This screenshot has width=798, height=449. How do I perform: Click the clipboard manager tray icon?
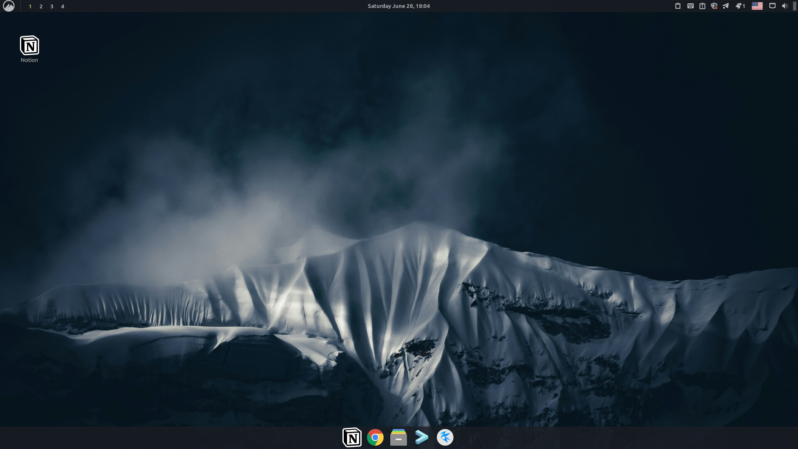coord(678,6)
